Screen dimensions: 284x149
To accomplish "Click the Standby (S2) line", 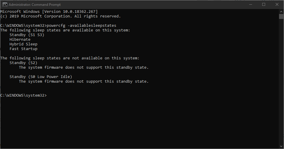I will 23,63.
